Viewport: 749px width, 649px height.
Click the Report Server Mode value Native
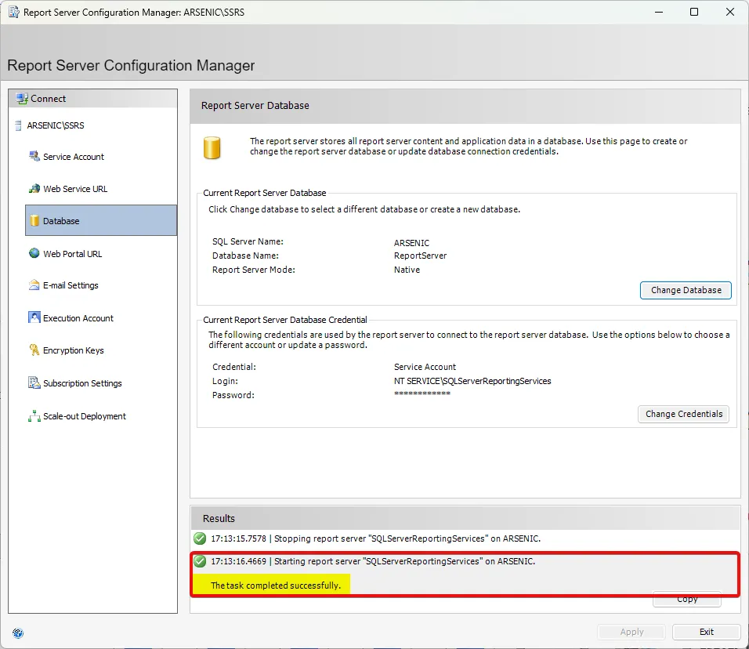pos(407,270)
